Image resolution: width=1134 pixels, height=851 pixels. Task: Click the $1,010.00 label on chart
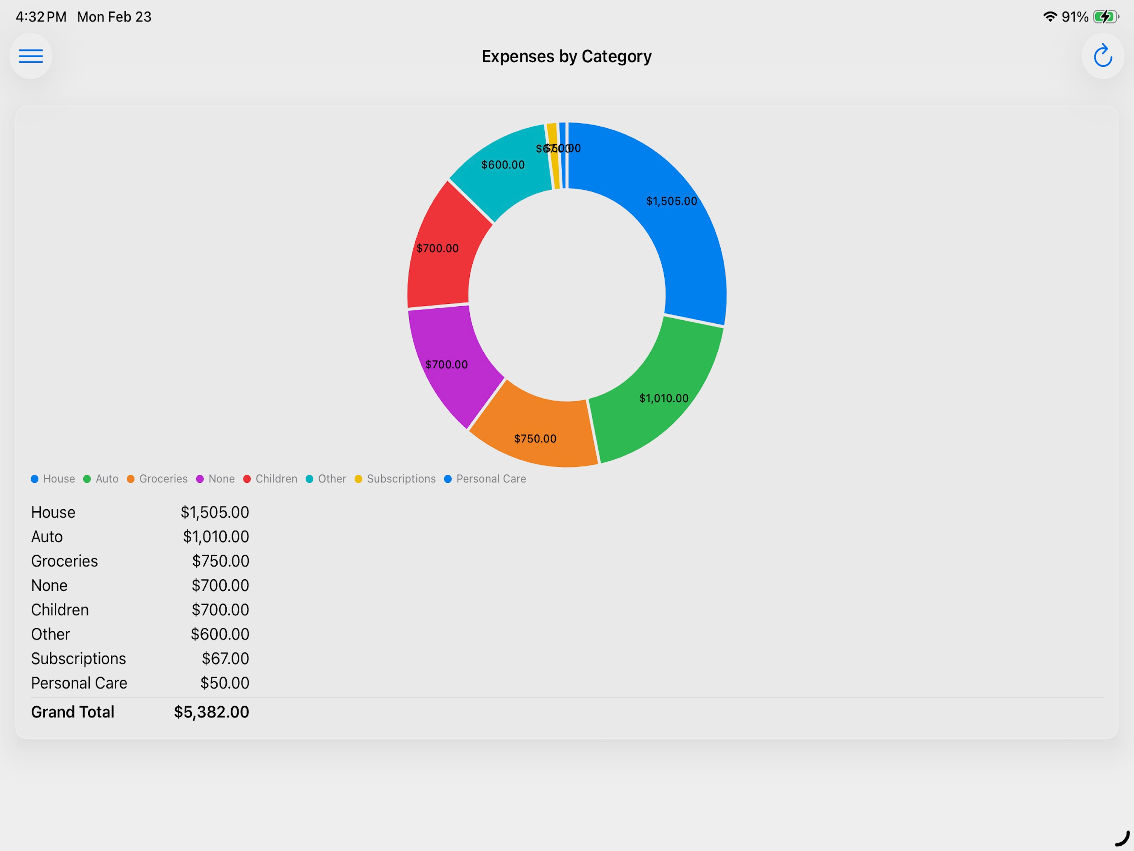coord(663,398)
